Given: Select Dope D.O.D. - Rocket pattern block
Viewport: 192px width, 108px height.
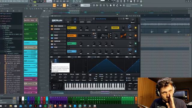Looking at the screenshot, I should (x=31, y=20).
